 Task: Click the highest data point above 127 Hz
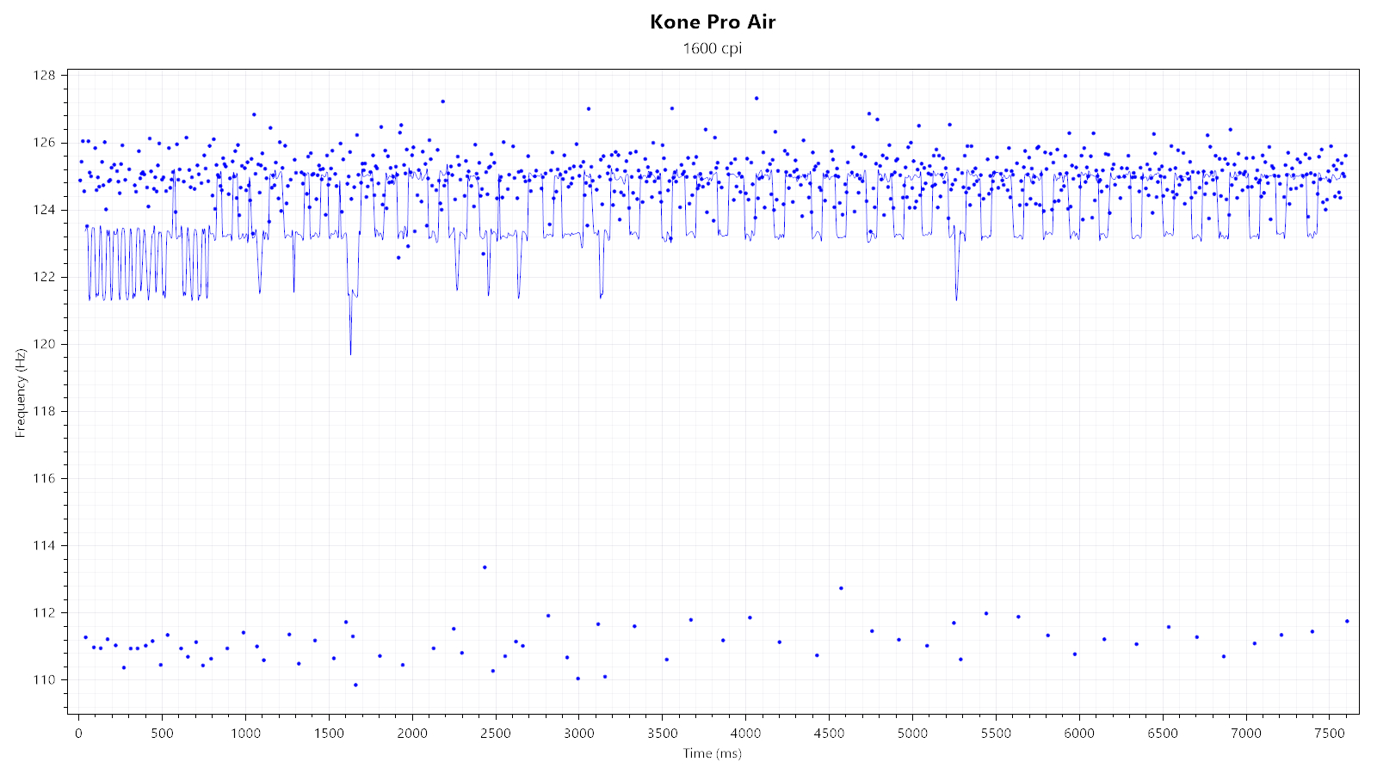coord(756,98)
